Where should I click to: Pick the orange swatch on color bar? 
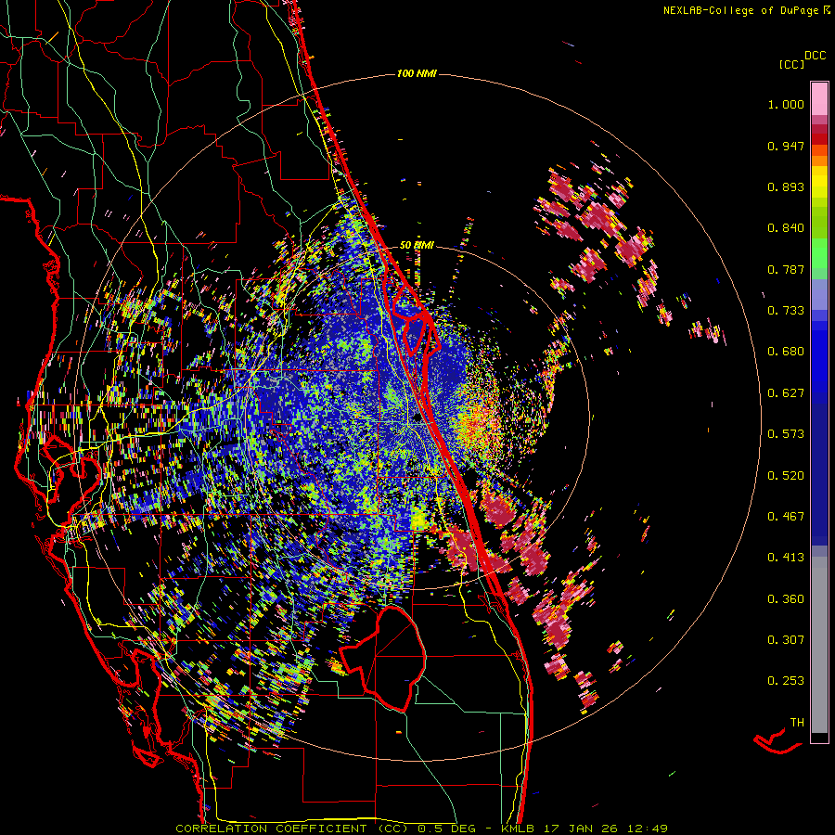click(819, 161)
